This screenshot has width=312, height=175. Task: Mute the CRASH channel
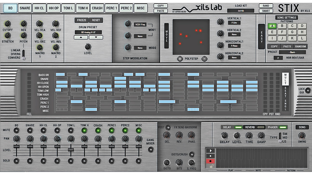coord(98,131)
